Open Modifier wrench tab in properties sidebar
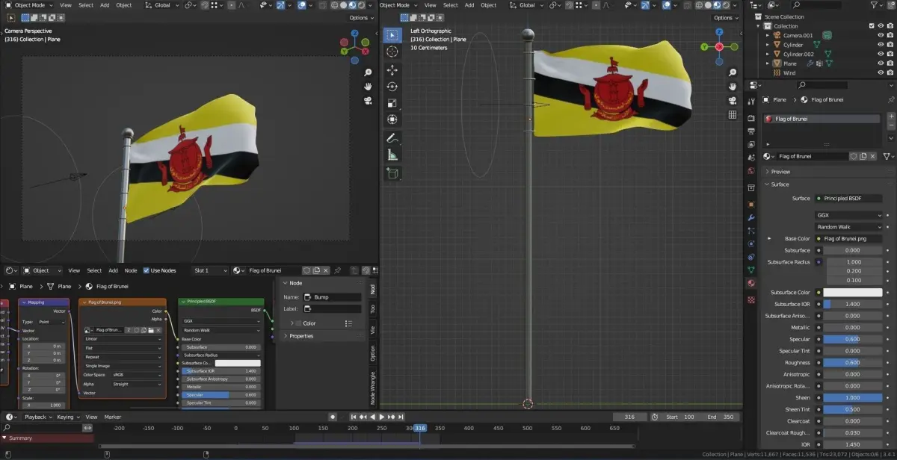Image resolution: width=897 pixels, height=460 pixels. (751, 217)
